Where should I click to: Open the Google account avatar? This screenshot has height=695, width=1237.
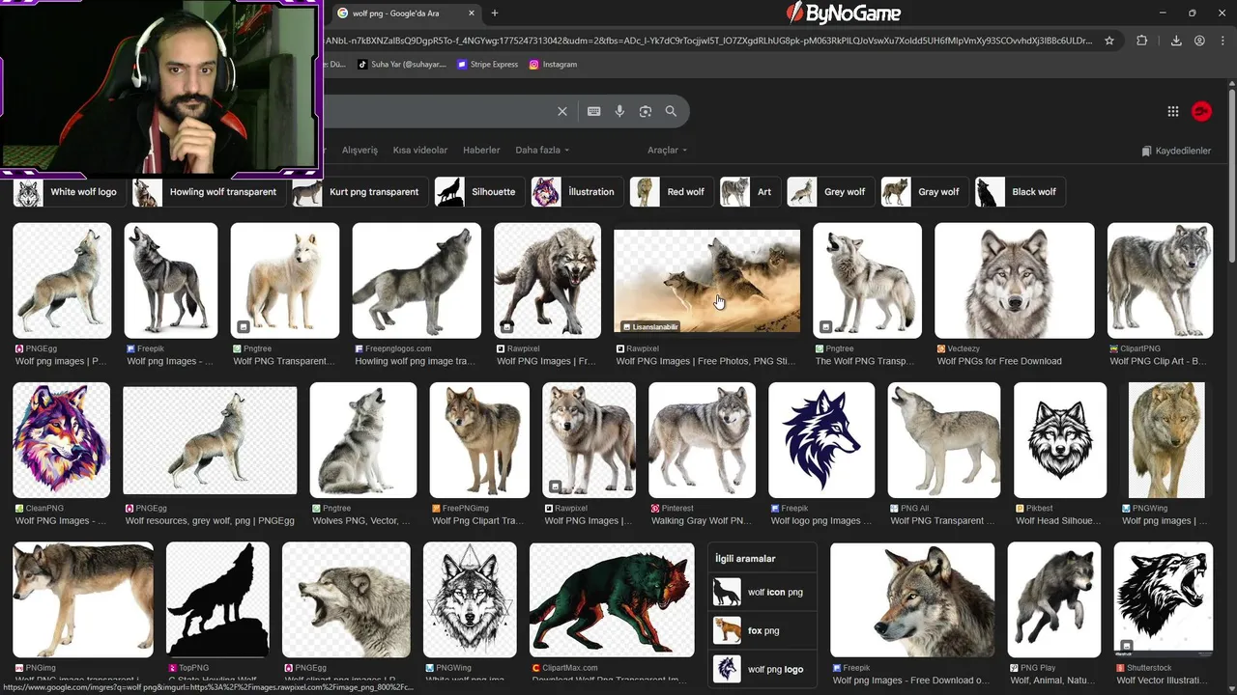[1201, 111]
